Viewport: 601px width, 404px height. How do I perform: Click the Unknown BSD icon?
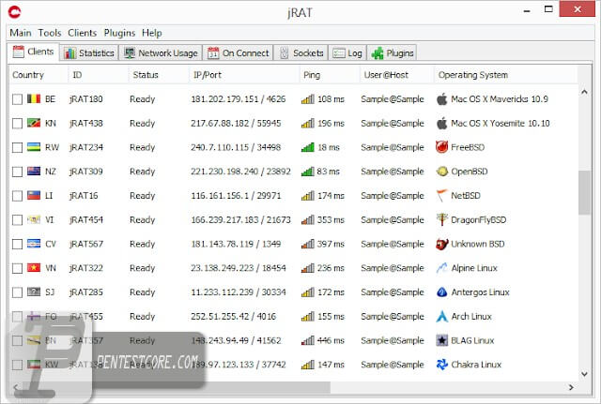[x=442, y=244]
